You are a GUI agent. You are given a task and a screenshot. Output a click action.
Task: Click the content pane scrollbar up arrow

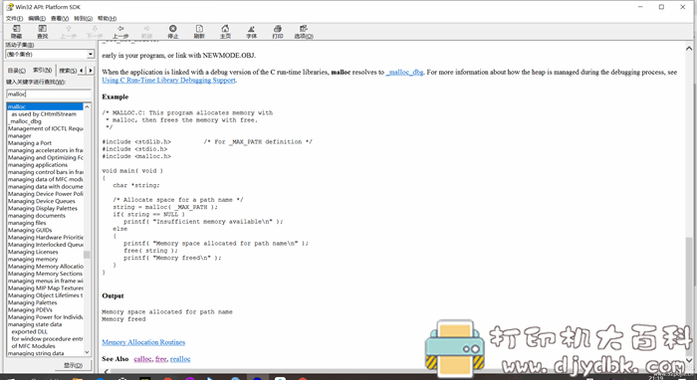click(689, 48)
